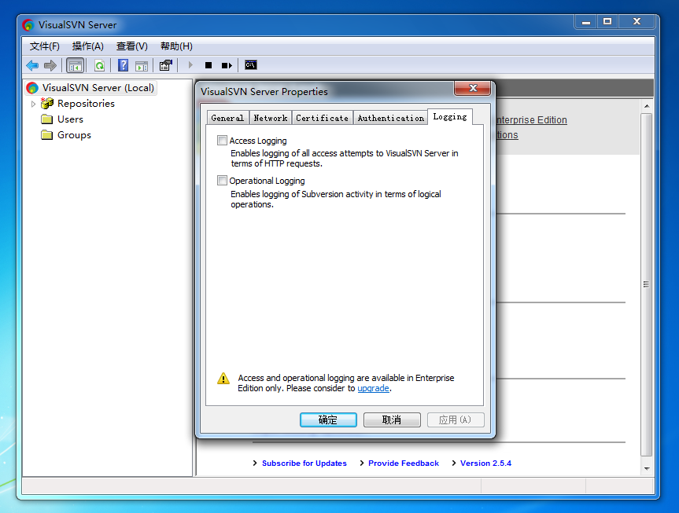679x513 pixels.
Task: Click the yellow warning triangle icon
Action: [x=223, y=379]
